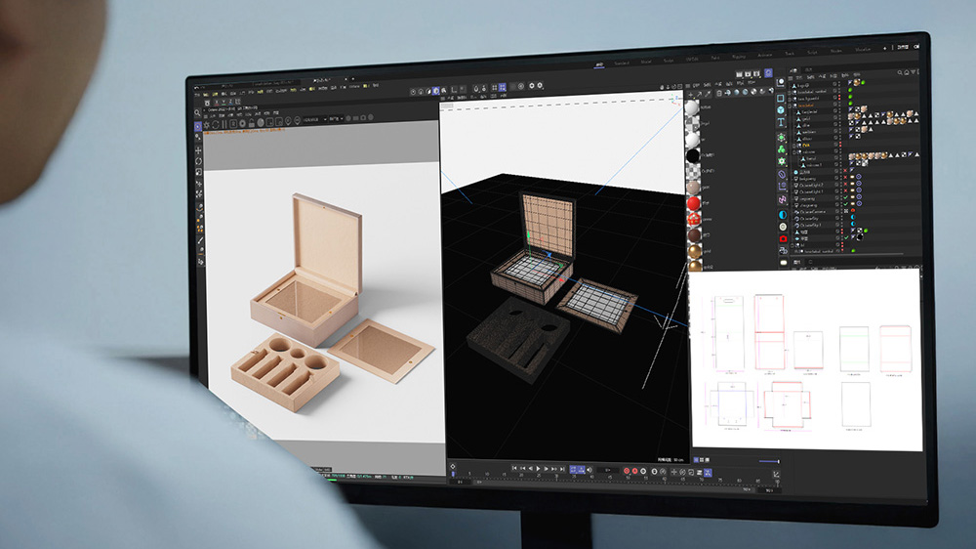976x549 pixels.
Task: Click the green cloner icon in palette
Action: (782, 148)
